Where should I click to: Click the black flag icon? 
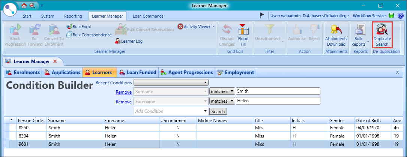click(262, 16)
